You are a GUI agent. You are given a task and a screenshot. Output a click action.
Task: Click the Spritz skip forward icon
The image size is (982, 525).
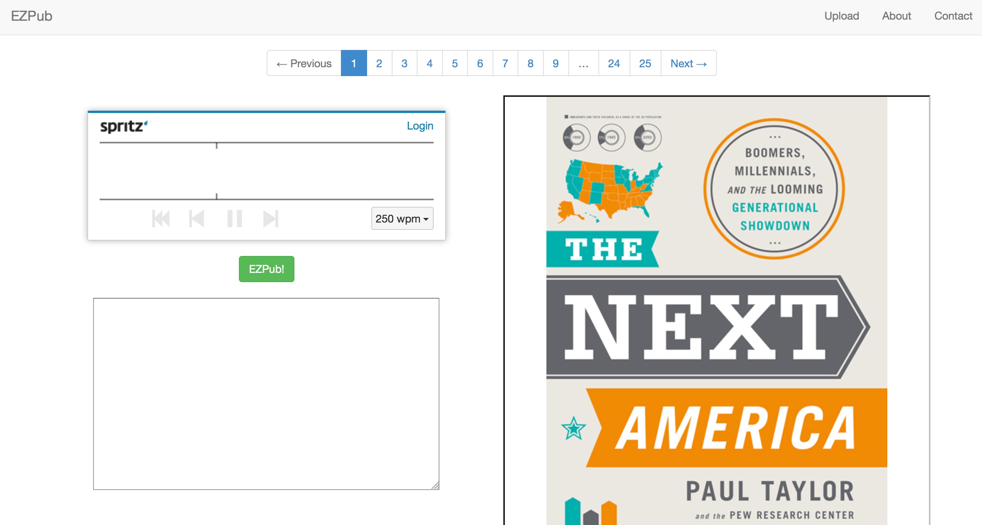tap(271, 219)
